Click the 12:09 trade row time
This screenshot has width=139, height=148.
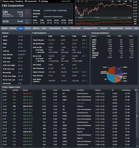click(4, 94)
